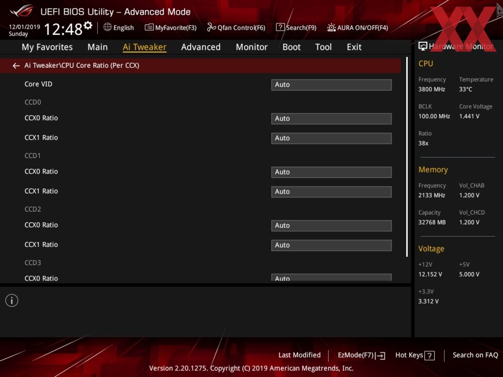This screenshot has height=377, width=503.
Task: Click Vol_CHCD value 1.200 V
Action: pyautogui.click(x=469, y=223)
